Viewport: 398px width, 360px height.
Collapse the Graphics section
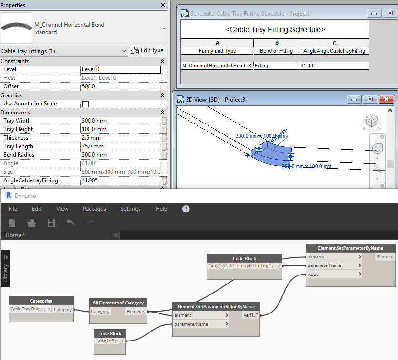162,95
